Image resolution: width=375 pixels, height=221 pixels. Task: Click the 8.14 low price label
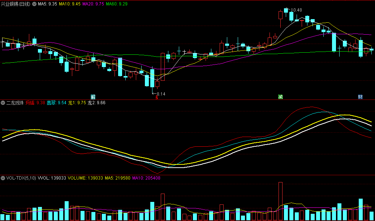[x=161, y=94]
